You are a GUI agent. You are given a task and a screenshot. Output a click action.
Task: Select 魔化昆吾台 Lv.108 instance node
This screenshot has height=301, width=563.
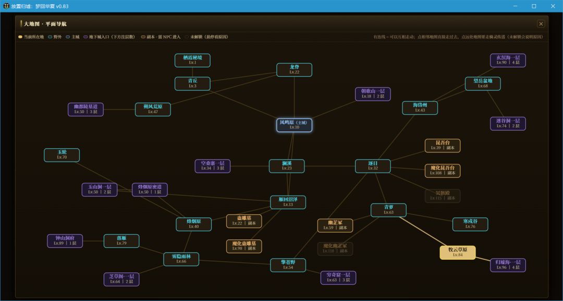coord(443,171)
